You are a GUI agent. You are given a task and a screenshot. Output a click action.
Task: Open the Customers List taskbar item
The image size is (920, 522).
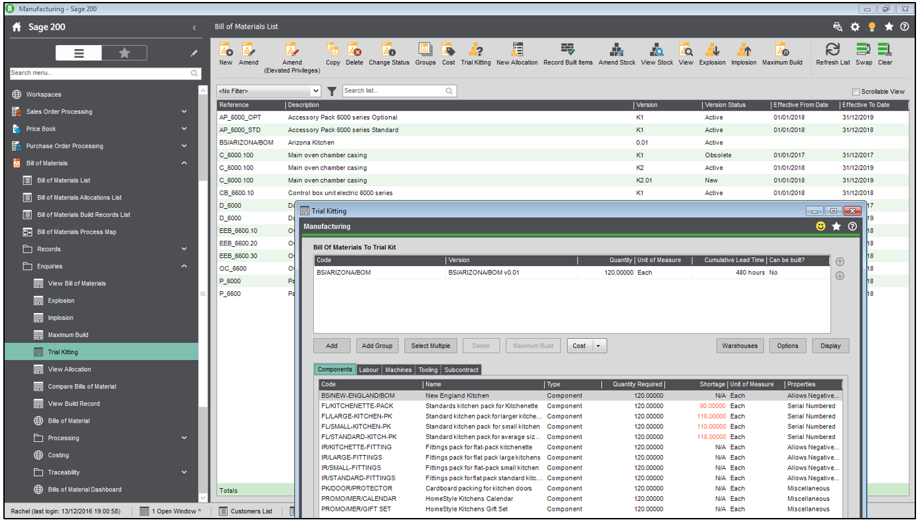(245, 511)
